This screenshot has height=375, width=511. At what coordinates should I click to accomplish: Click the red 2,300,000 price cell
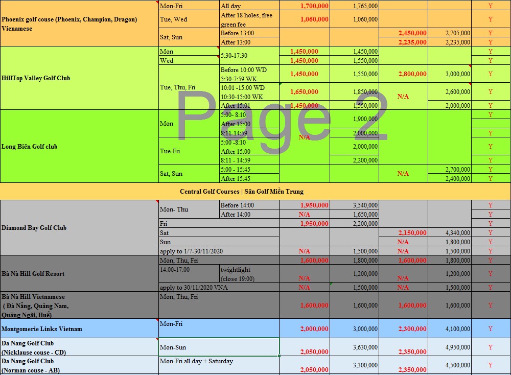[x=404, y=329]
